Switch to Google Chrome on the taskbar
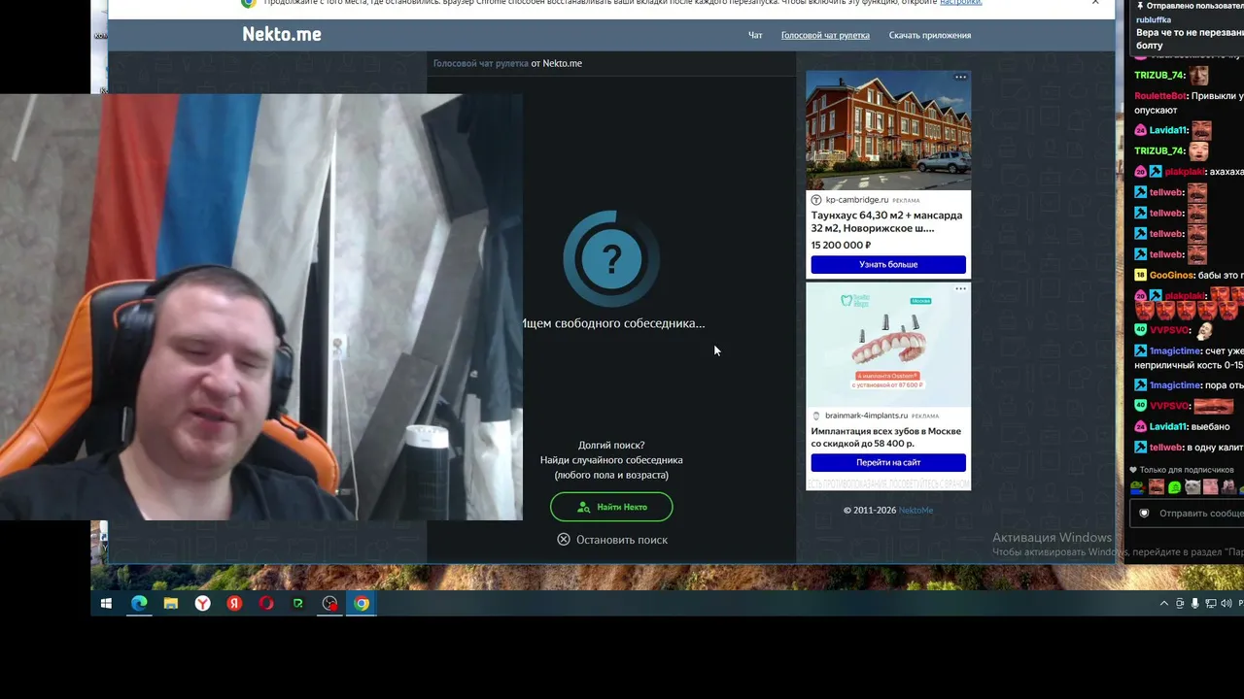1244x699 pixels. pos(362,604)
